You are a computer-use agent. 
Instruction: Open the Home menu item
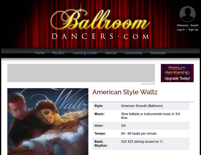[x=40, y=53]
